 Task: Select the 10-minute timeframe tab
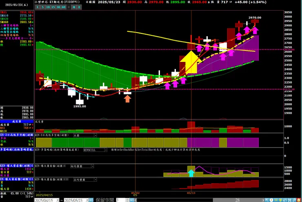[48, 7]
